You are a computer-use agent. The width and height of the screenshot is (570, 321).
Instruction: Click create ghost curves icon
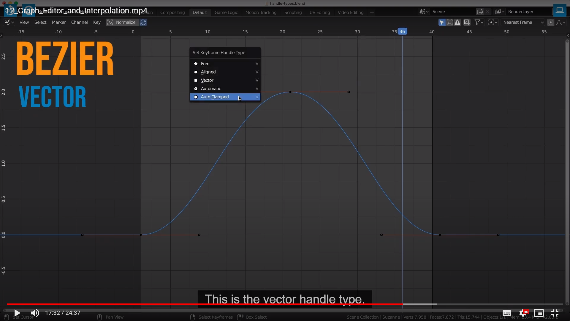[x=467, y=22]
